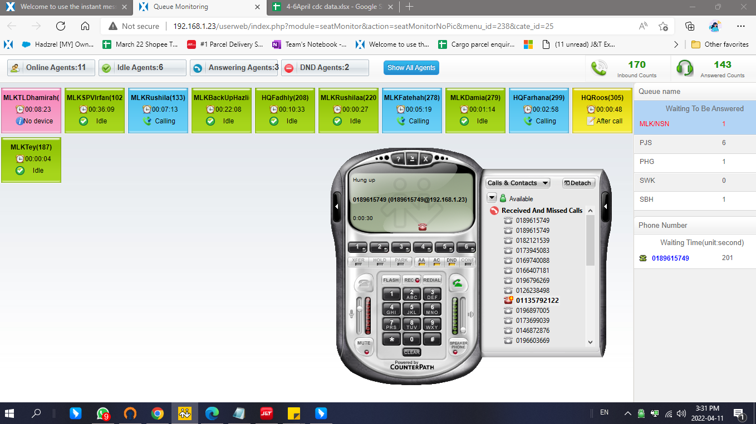Click the softphone help question mark icon
This screenshot has height=424, width=756.
coord(398,159)
